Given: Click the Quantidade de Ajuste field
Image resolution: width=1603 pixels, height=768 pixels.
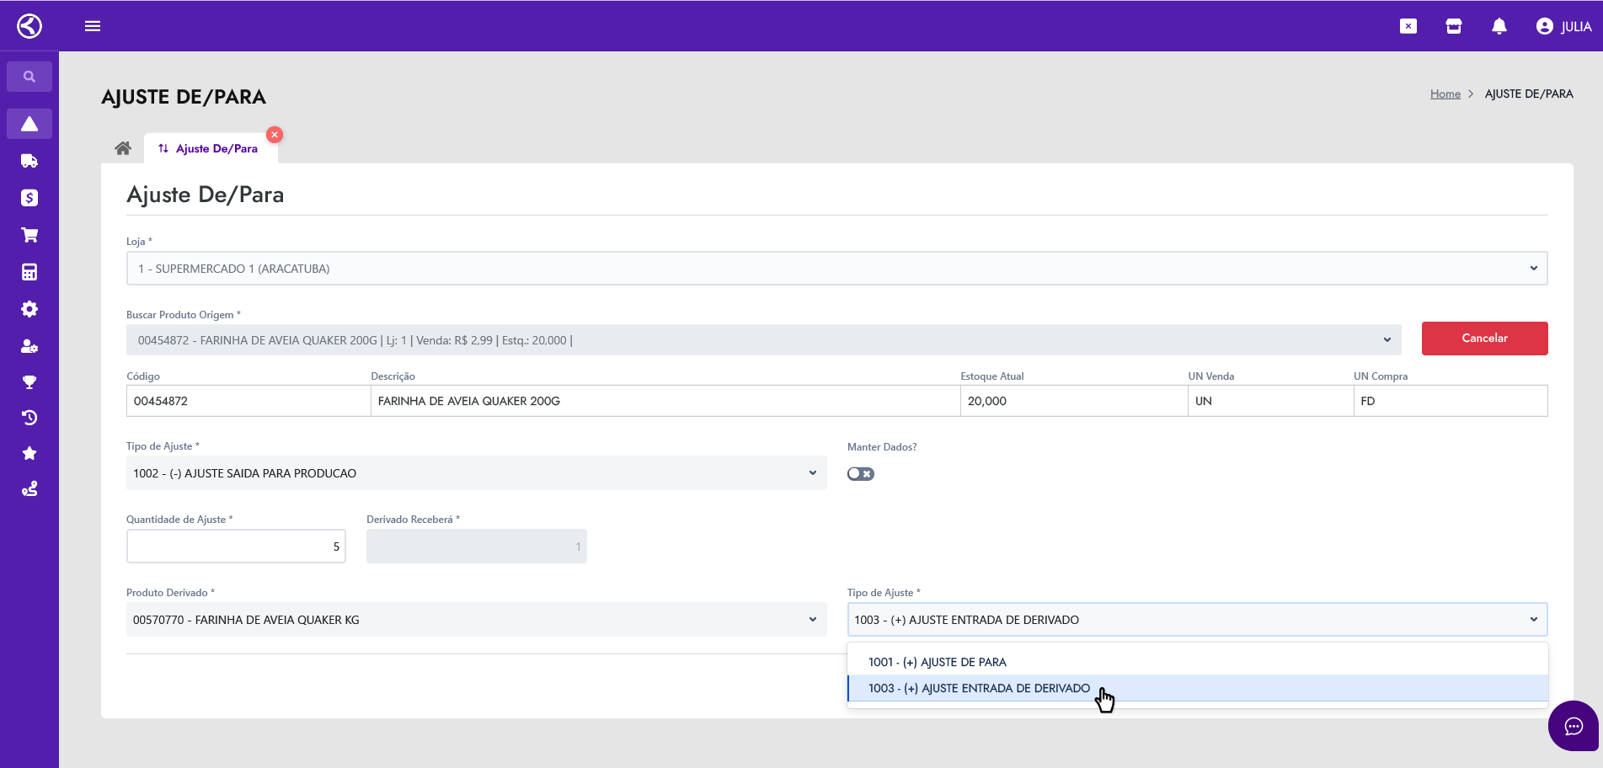Looking at the screenshot, I should tap(236, 547).
